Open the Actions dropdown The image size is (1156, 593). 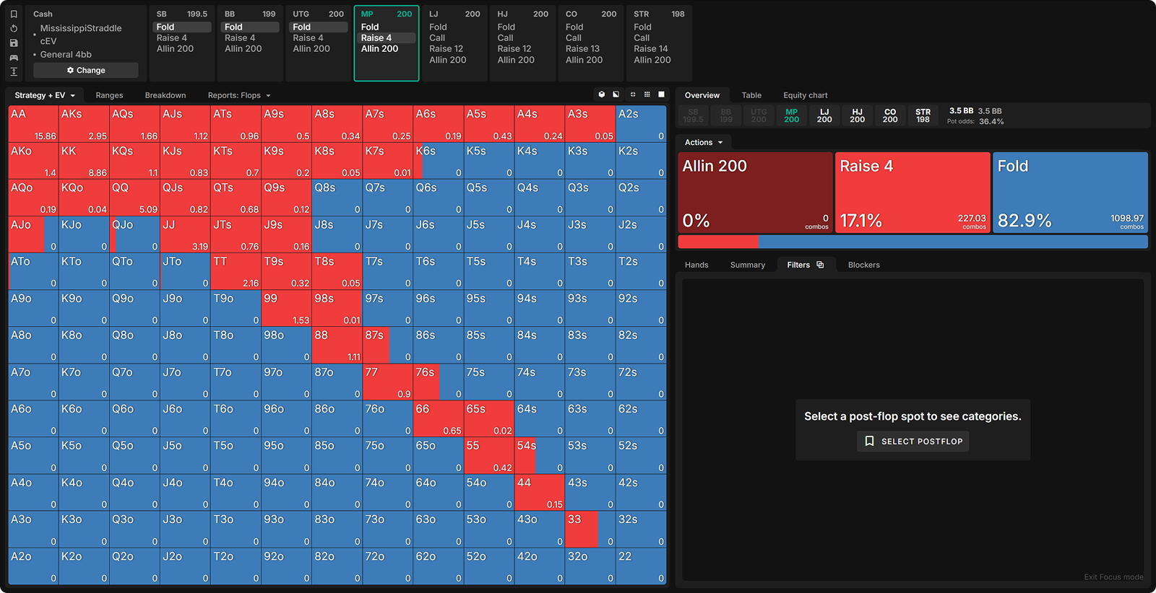[x=703, y=142]
